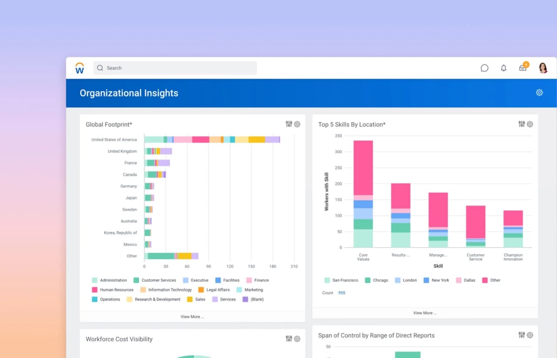Click the Korea, Republic of label
Image resolution: width=557 pixels, height=358 pixels.
[121, 233]
